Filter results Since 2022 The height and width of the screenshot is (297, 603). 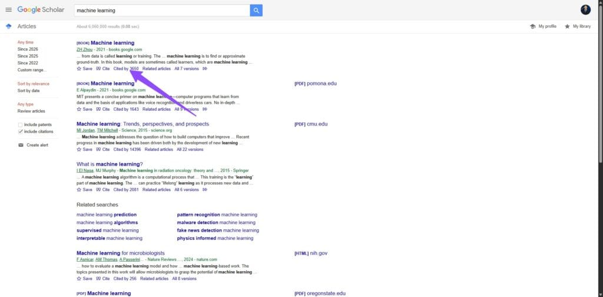coord(28,63)
